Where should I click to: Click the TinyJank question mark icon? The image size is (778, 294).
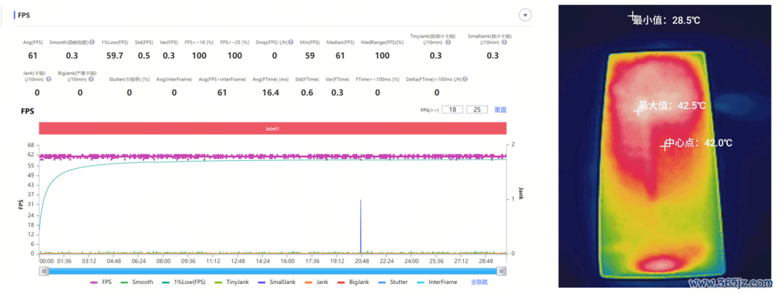pos(448,42)
